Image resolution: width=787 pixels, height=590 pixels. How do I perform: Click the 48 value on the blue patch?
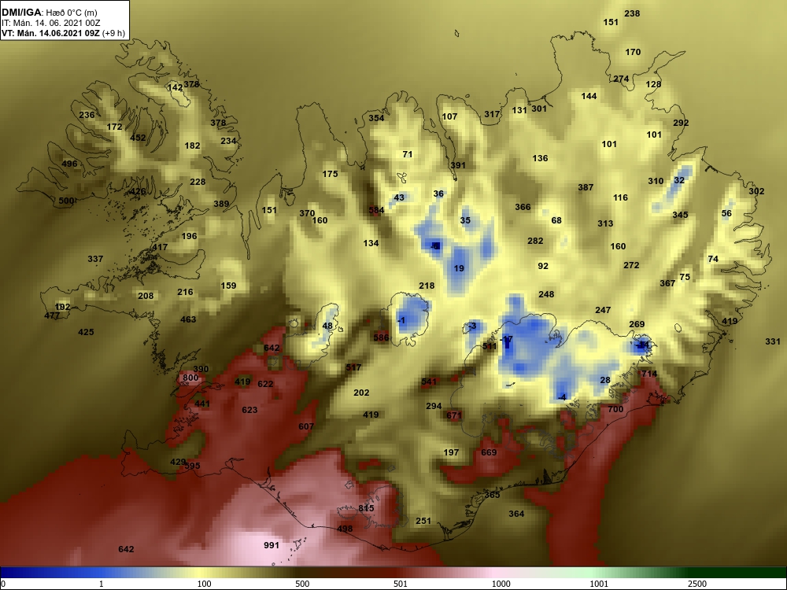[x=327, y=326]
